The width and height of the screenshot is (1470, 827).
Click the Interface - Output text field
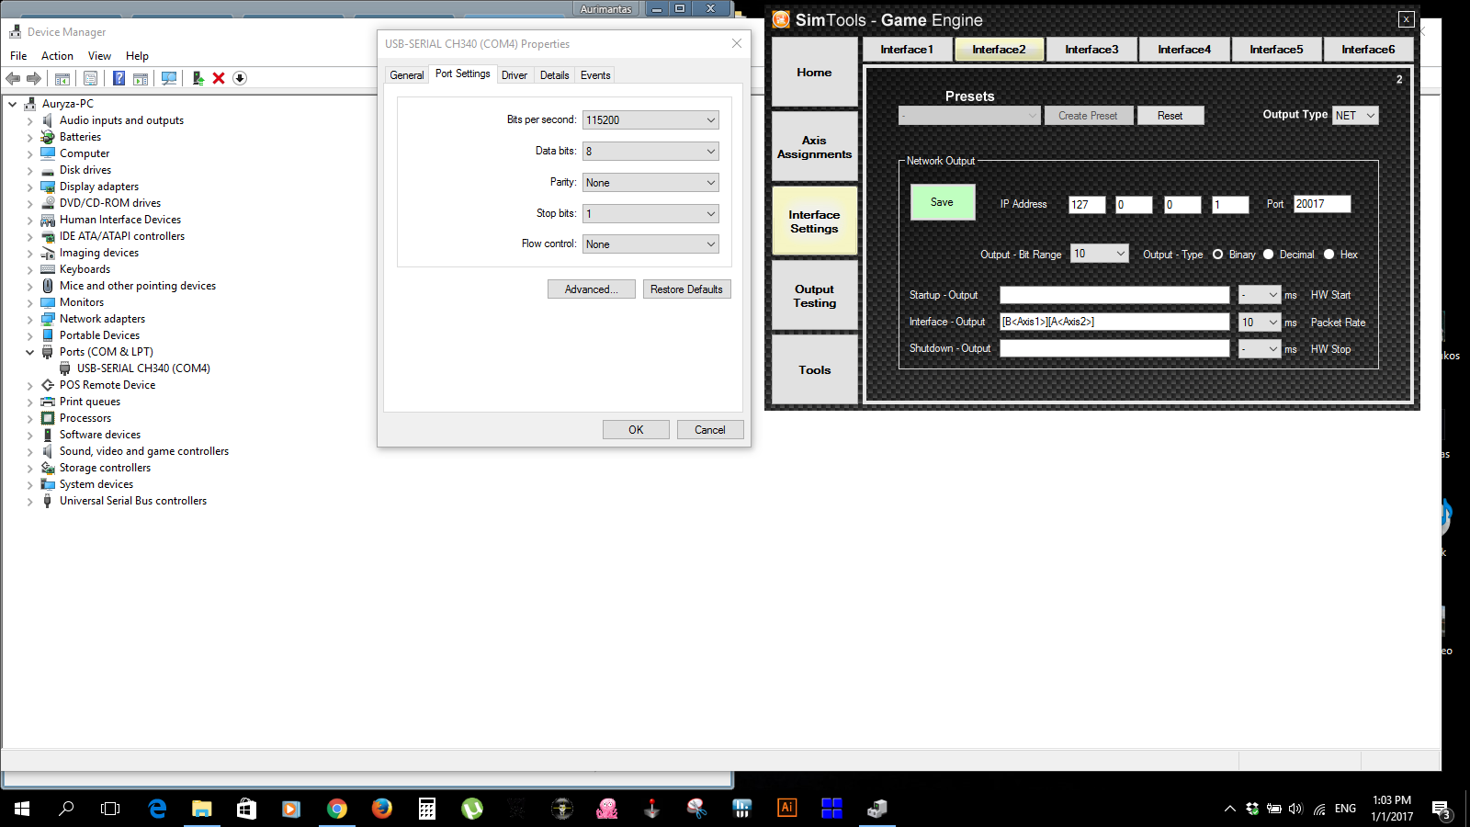(x=1114, y=322)
